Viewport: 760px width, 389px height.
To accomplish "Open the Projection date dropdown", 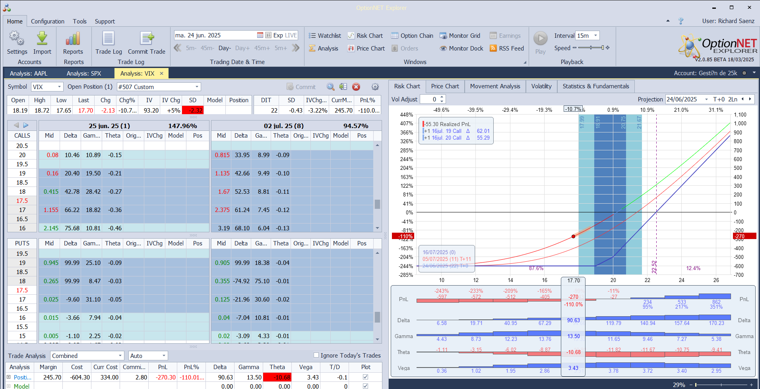I will (706, 99).
